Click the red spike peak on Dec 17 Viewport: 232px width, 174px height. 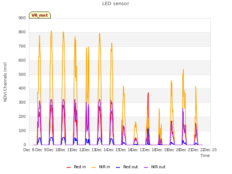click(x=148, y=93)
